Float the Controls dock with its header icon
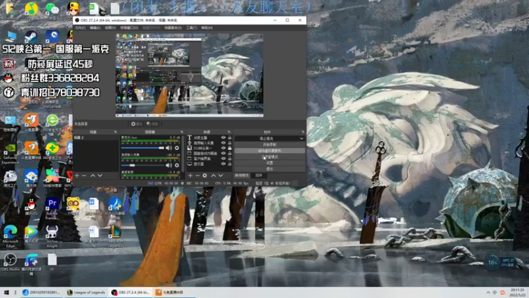Viewport: 529px width, 298px height. tap(303, 132)
